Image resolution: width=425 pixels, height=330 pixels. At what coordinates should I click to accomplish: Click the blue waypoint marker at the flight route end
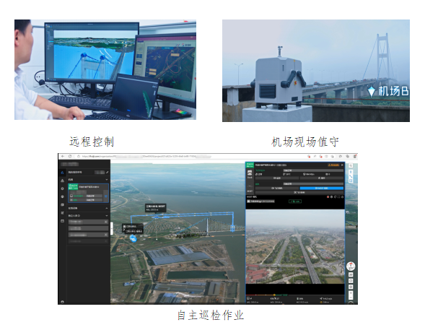click(x=232, y=228)
